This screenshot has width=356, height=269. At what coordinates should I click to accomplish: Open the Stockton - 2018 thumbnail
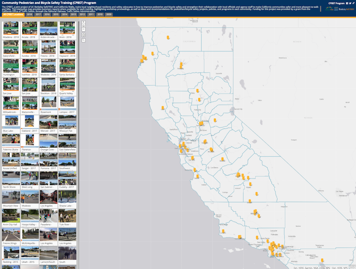(x=49, y=87)
